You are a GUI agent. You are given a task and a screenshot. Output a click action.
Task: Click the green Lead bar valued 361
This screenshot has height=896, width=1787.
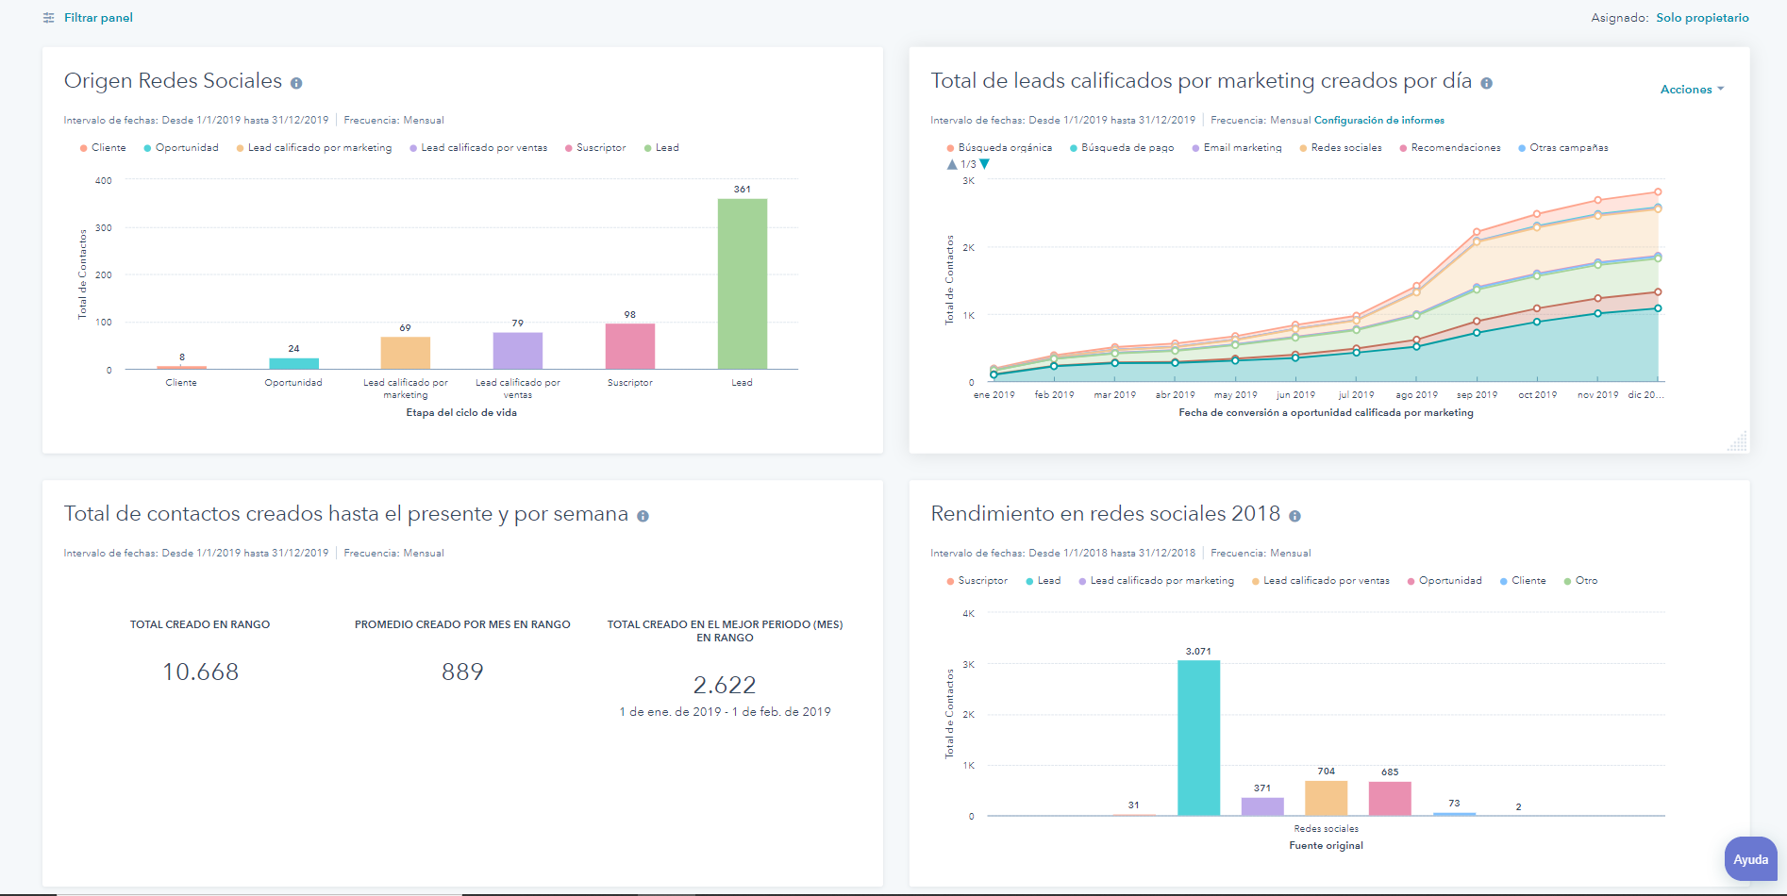pos(742,283)
